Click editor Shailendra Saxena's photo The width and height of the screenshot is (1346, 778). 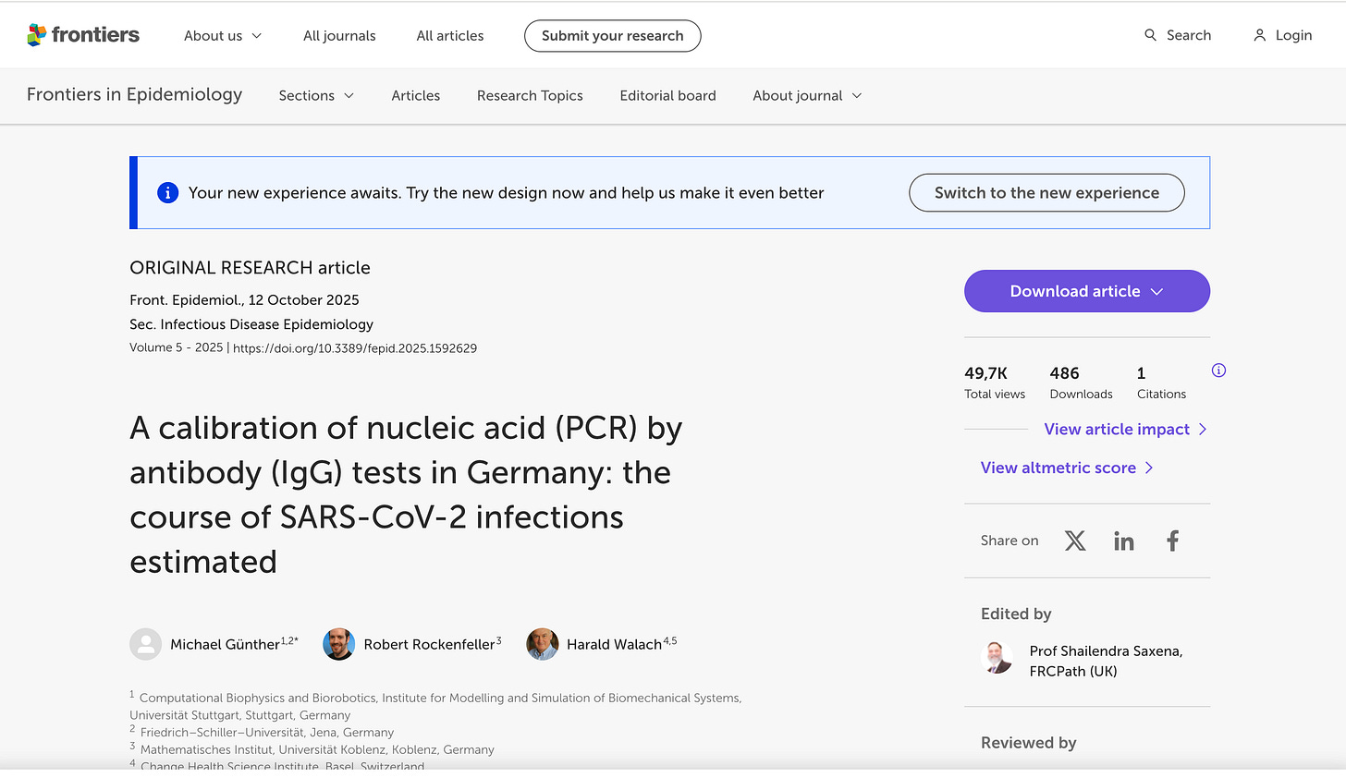tap(997, 658)
